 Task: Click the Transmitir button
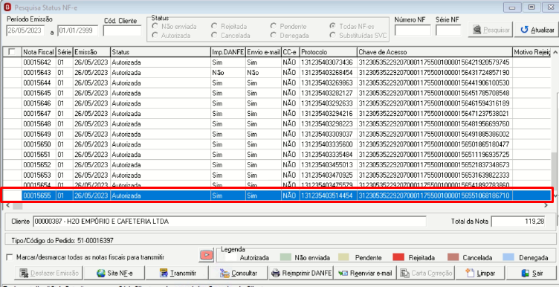coord(178,274)
